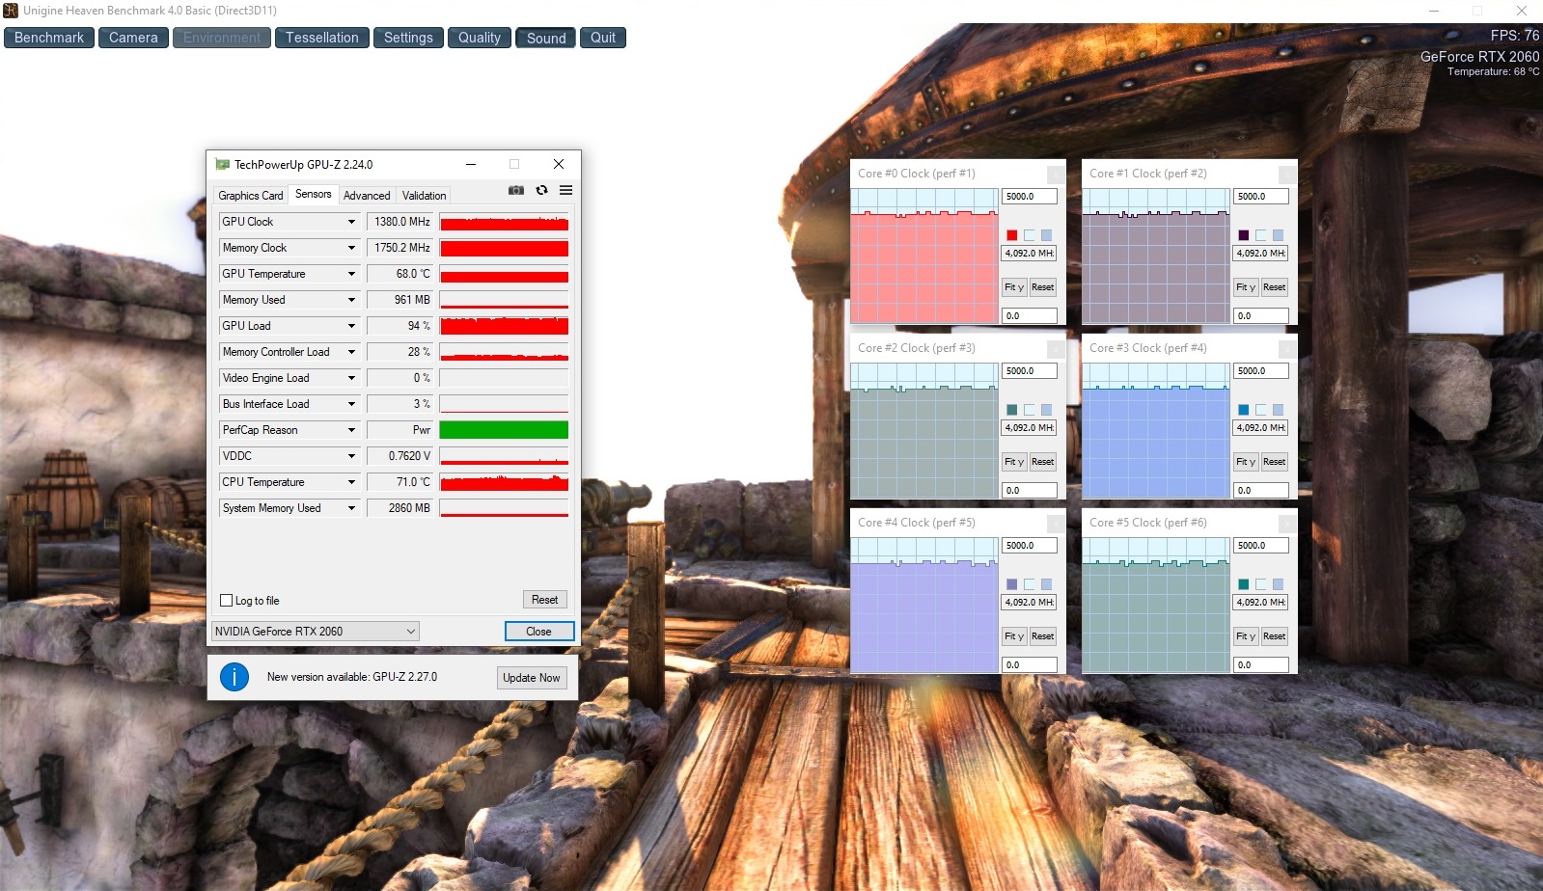
Task: Pick the blue swatch on Core #3 panel
Action: coord(1244,410)
